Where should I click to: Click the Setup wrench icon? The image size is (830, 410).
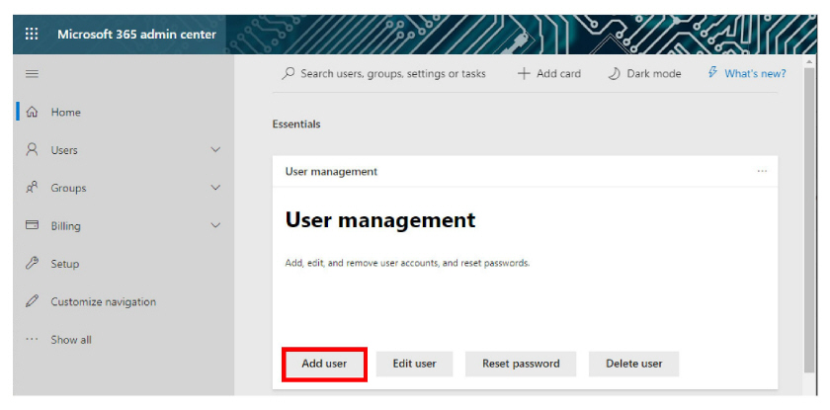(33, 263)
